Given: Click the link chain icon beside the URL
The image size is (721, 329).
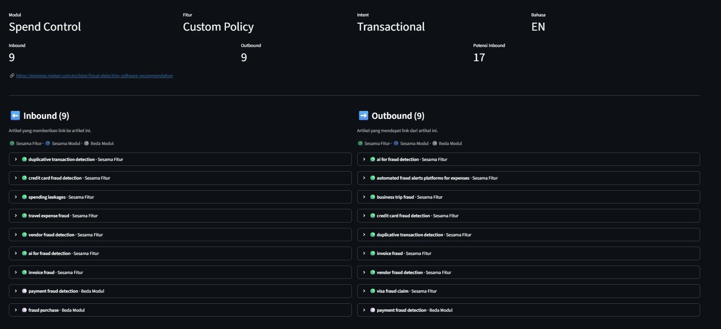Looking at the screenshot, I should pos(12,76).
